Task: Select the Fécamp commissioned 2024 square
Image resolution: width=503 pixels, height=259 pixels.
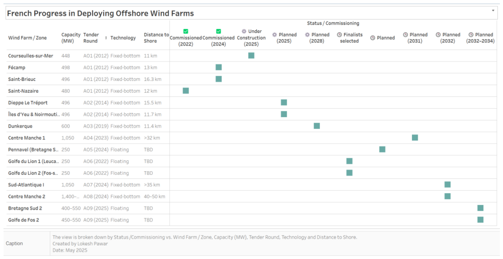Action: [219, 67]
